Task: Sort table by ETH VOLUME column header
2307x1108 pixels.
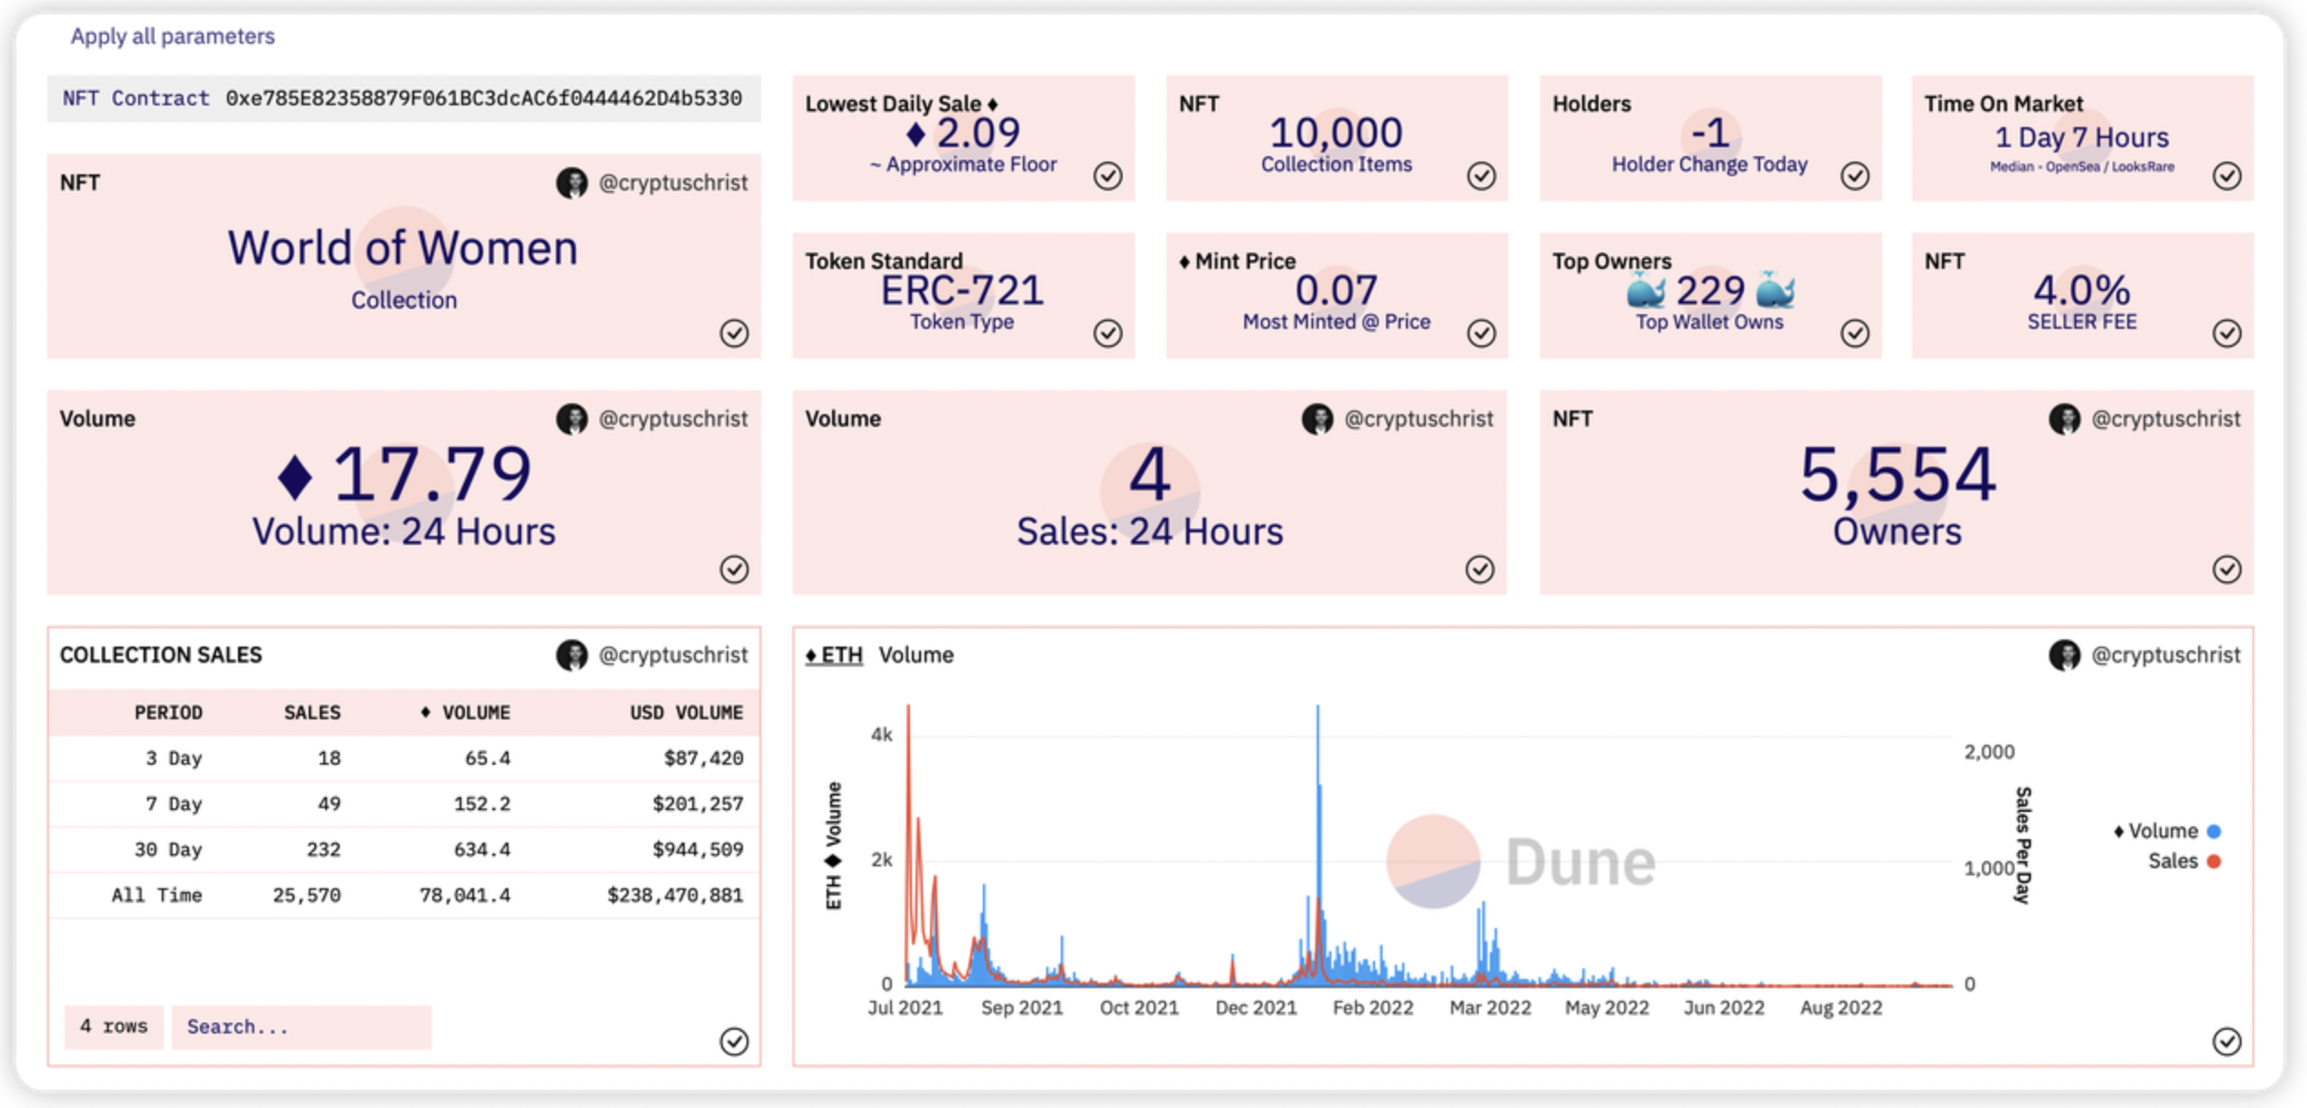Action: click(x=465, y=713)
